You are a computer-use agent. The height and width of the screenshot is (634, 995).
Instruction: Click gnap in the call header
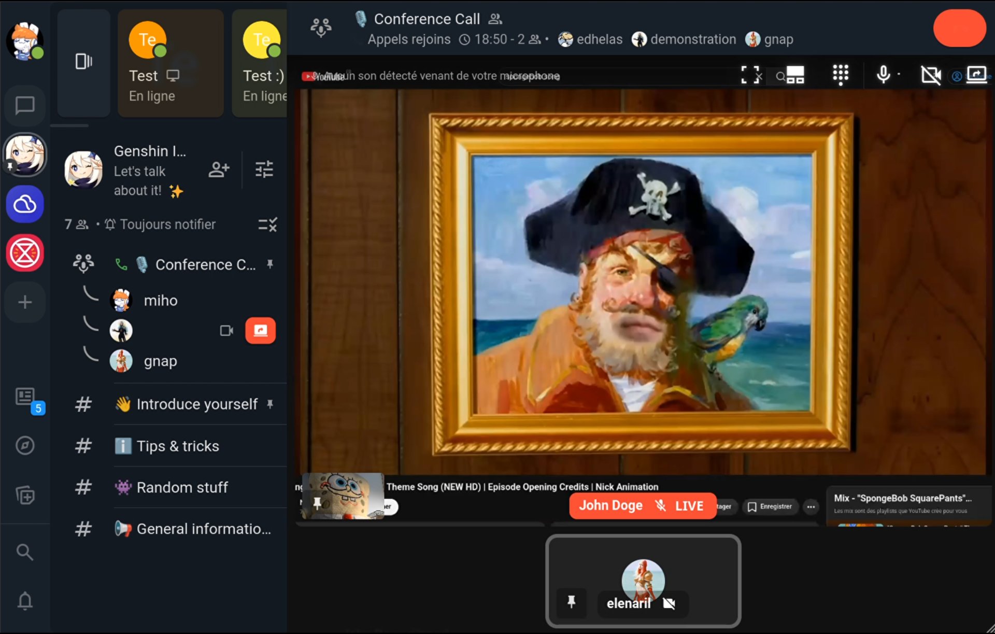[x=769, y=39]
